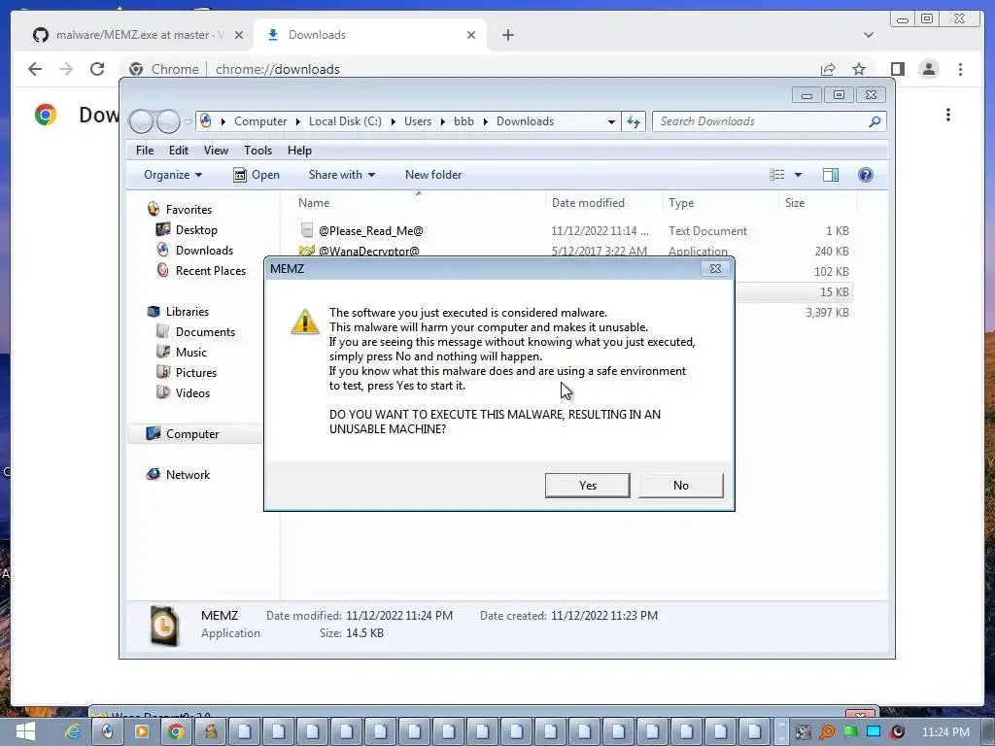Expand the Organize dropdown
Image resolution: width=995 pixels, height=746 pixels.
[173, 175]
